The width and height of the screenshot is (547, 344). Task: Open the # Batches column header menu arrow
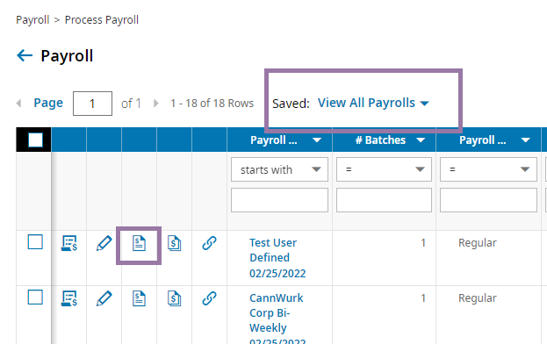click(421, 140)
